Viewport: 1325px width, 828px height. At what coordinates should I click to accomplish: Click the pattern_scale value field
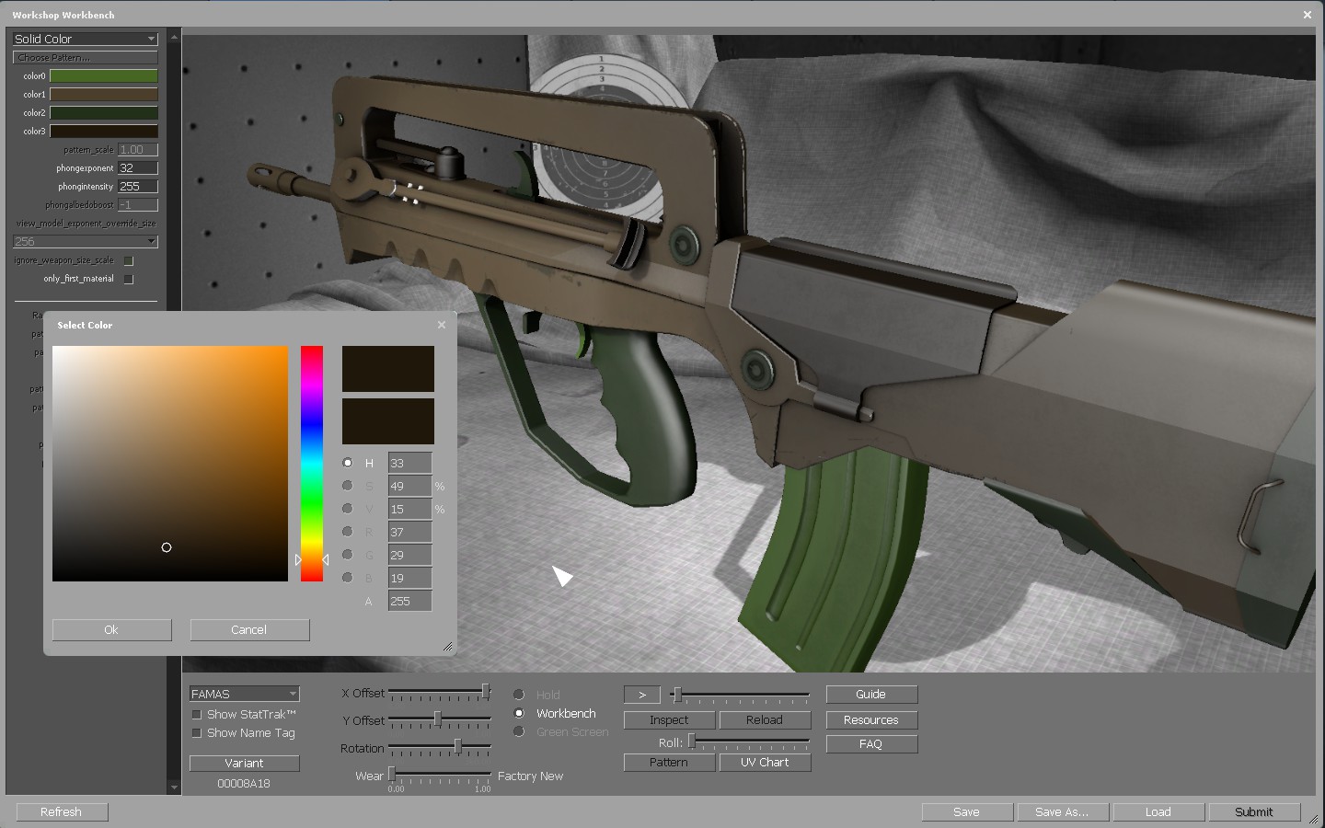[138, 149]
